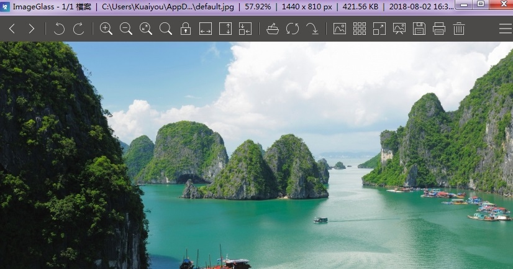The image size is (513, 269).
Task: Open the hamburger main menu
Action: click(x=505, y=29)
